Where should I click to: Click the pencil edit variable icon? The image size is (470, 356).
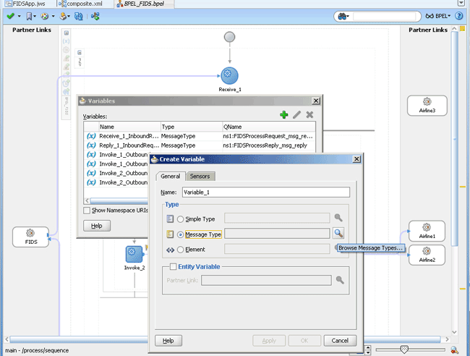click(296, 114)
